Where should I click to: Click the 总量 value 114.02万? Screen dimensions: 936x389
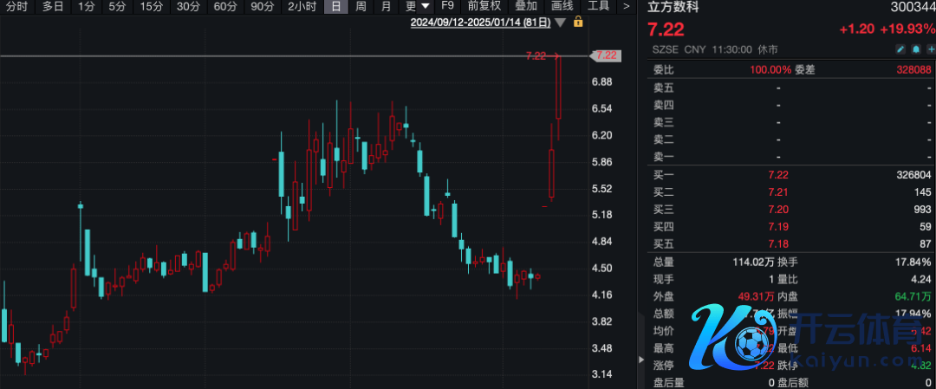click(x=754, y=262)
